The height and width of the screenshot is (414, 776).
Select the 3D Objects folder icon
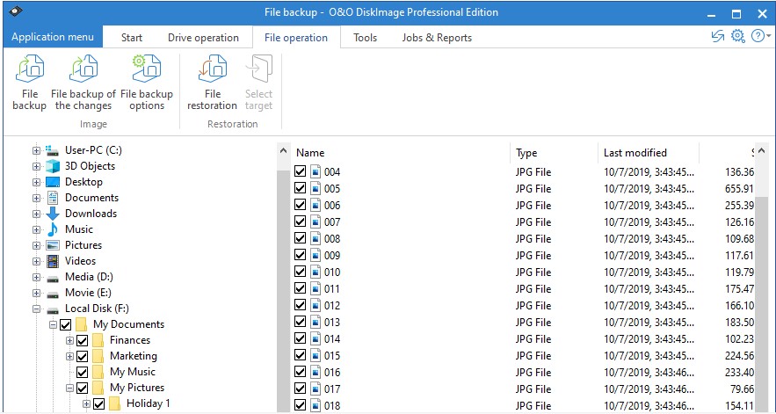(53, 166)
